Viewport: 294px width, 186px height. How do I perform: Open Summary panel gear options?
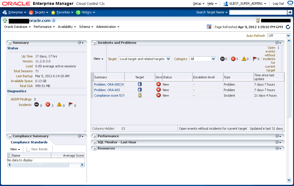tap(81, 43)
